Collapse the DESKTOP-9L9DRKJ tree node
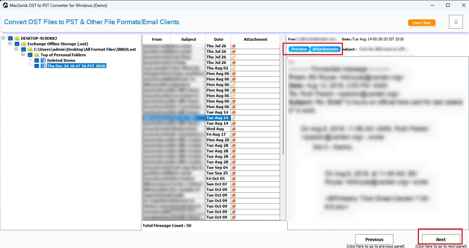Viewport: 469px width, 248px height. pos(4,39)
